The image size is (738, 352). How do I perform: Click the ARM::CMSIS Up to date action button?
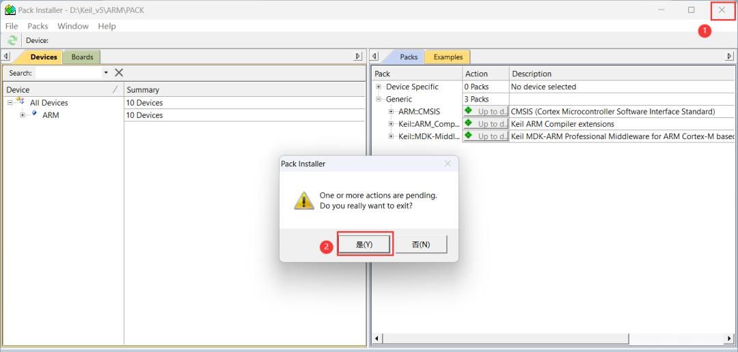[x=486, y=111]
